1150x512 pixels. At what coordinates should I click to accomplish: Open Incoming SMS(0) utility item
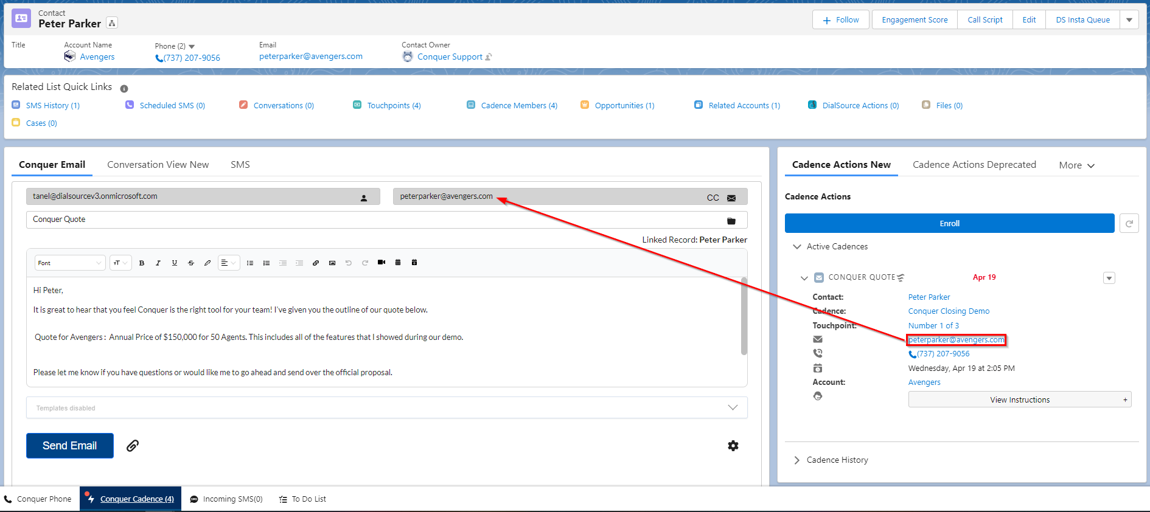[226, 499]
